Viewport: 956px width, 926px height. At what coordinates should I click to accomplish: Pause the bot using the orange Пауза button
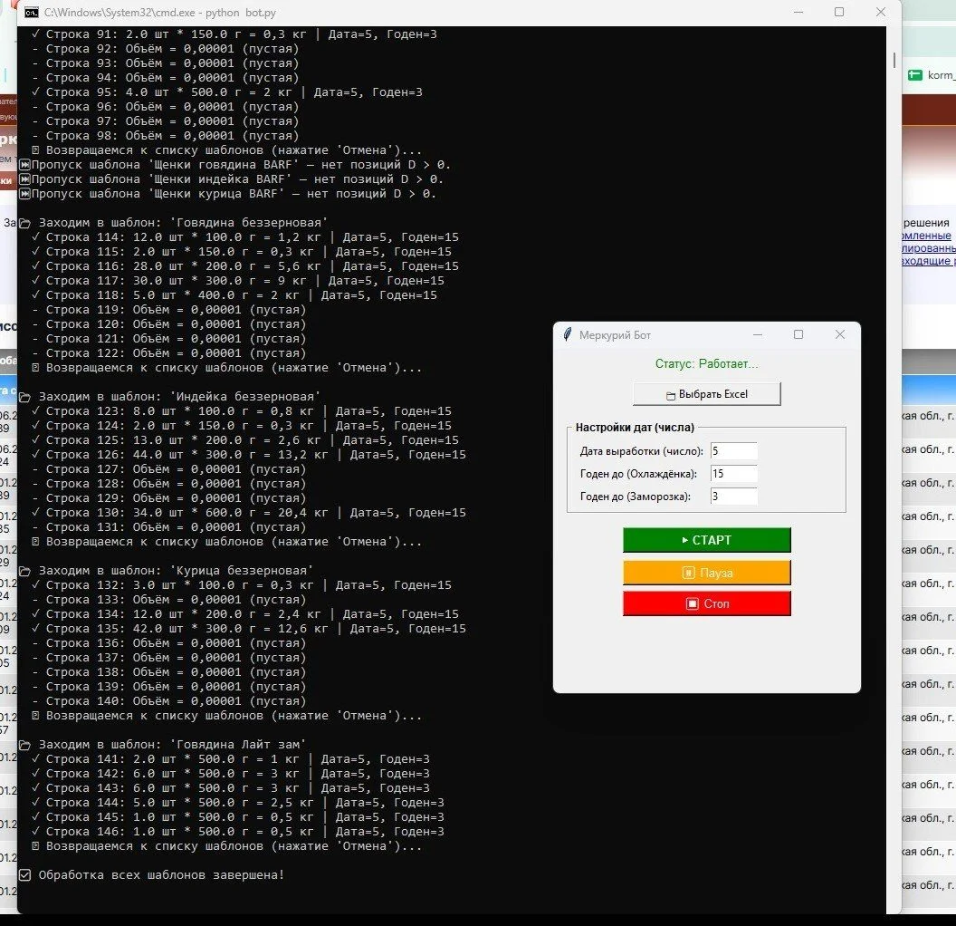point(707,573)
